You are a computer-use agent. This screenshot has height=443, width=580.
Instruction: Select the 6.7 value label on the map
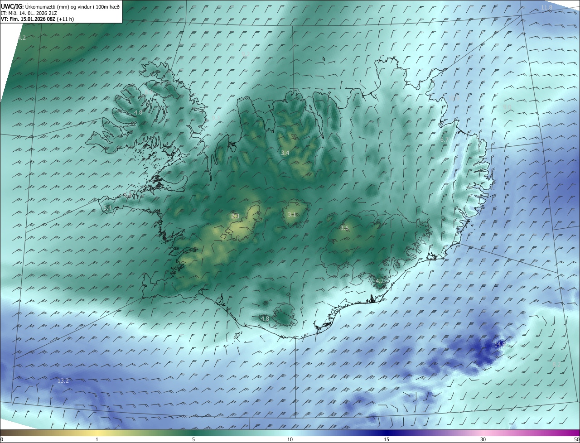click(x=445, y=140)
